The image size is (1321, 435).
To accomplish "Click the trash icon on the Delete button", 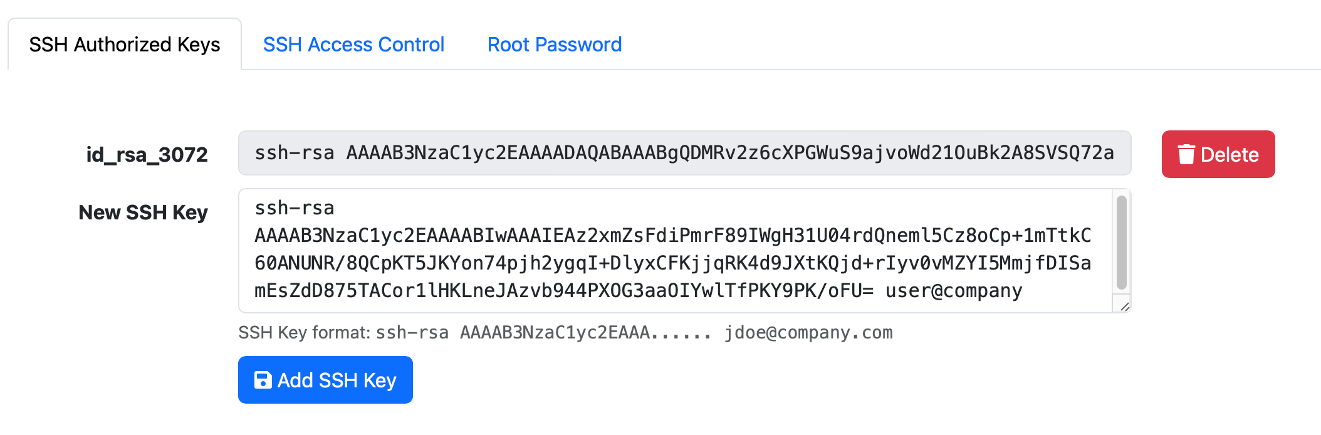I will pos(1186,154).
